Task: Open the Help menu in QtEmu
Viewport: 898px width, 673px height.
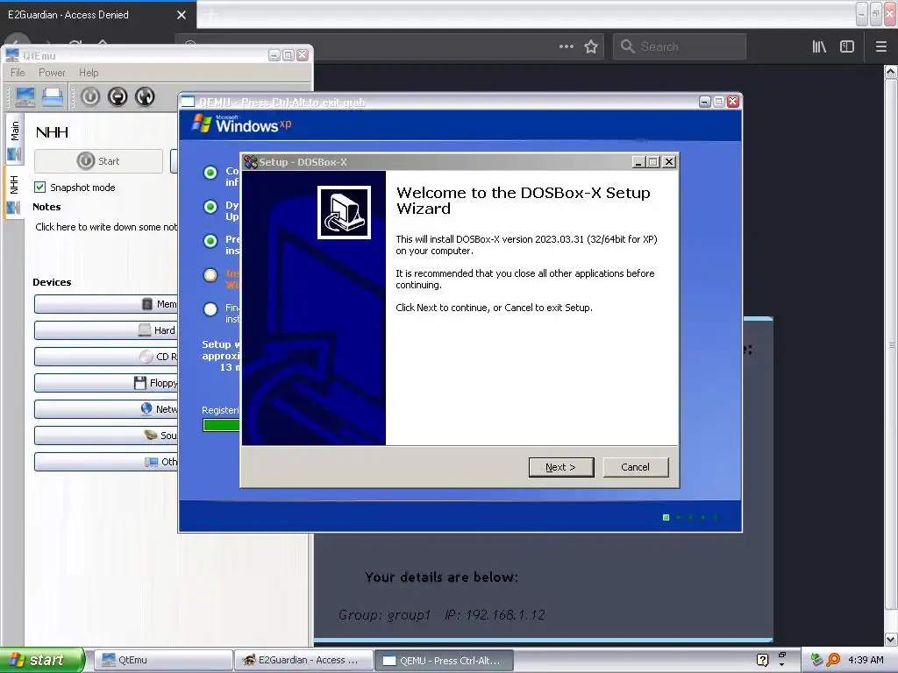Action: point(89,73)
